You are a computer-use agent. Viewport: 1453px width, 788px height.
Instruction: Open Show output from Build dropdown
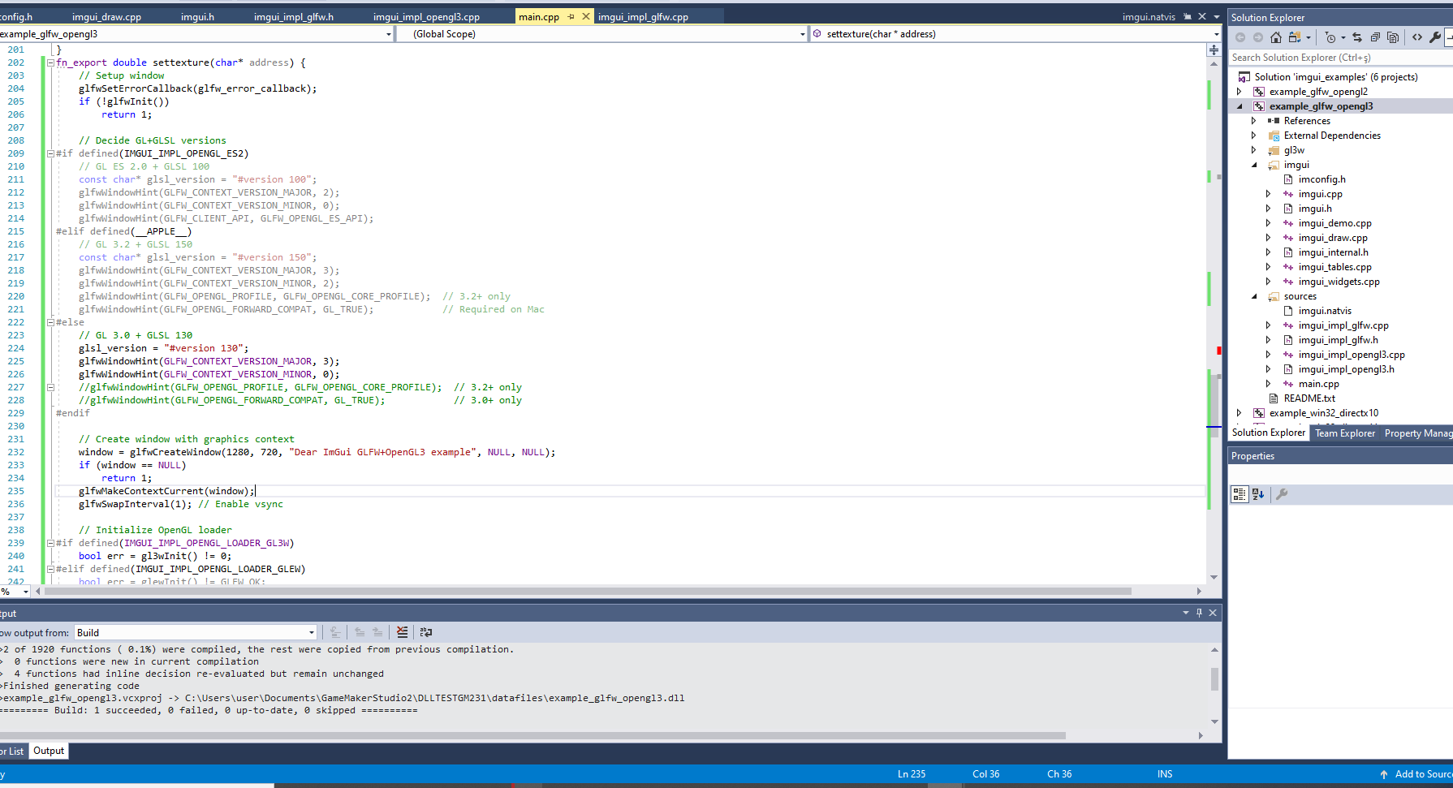tap(312, 633)
